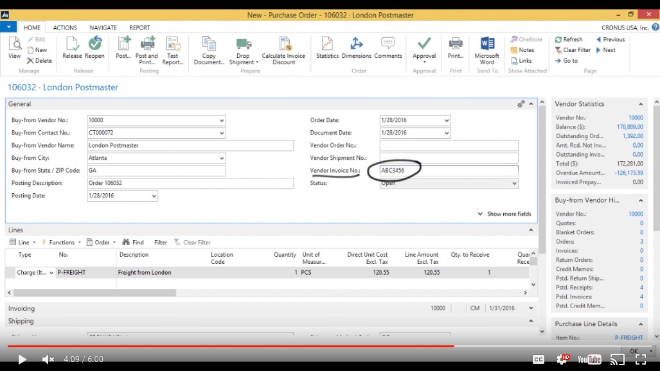Open the Document Date dropdown

[x=447, y=133]
